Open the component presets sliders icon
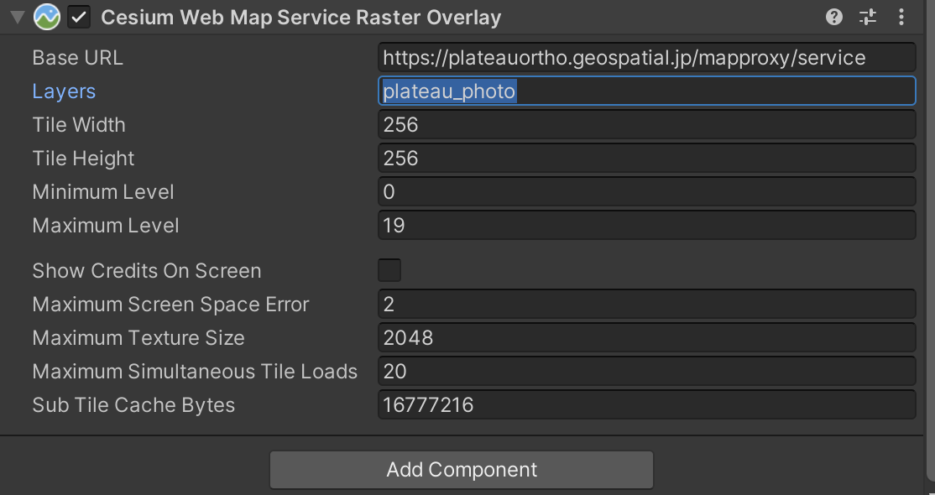Viewport: 935px width, 495px height. pos(868,18)
